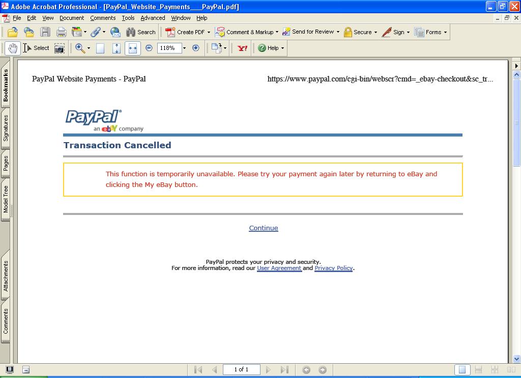Open the Help toolbar dropdown
Image resolution: width=521 pixels, height=378 pixels.
[x=271, y=48]
